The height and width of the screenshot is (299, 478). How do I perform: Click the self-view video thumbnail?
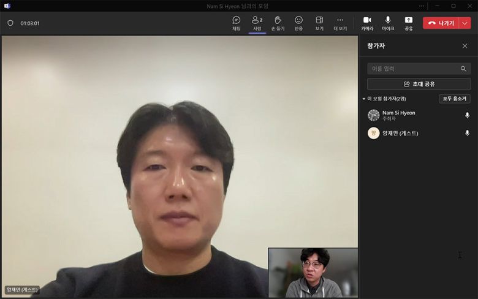[x=313, y=273]
